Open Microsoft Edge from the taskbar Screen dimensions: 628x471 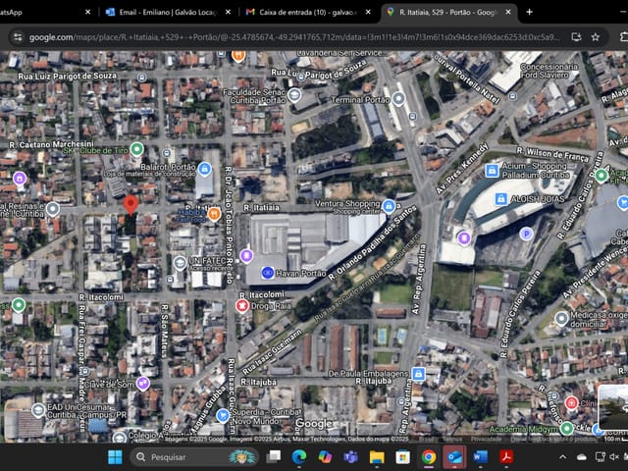point(298,457)
